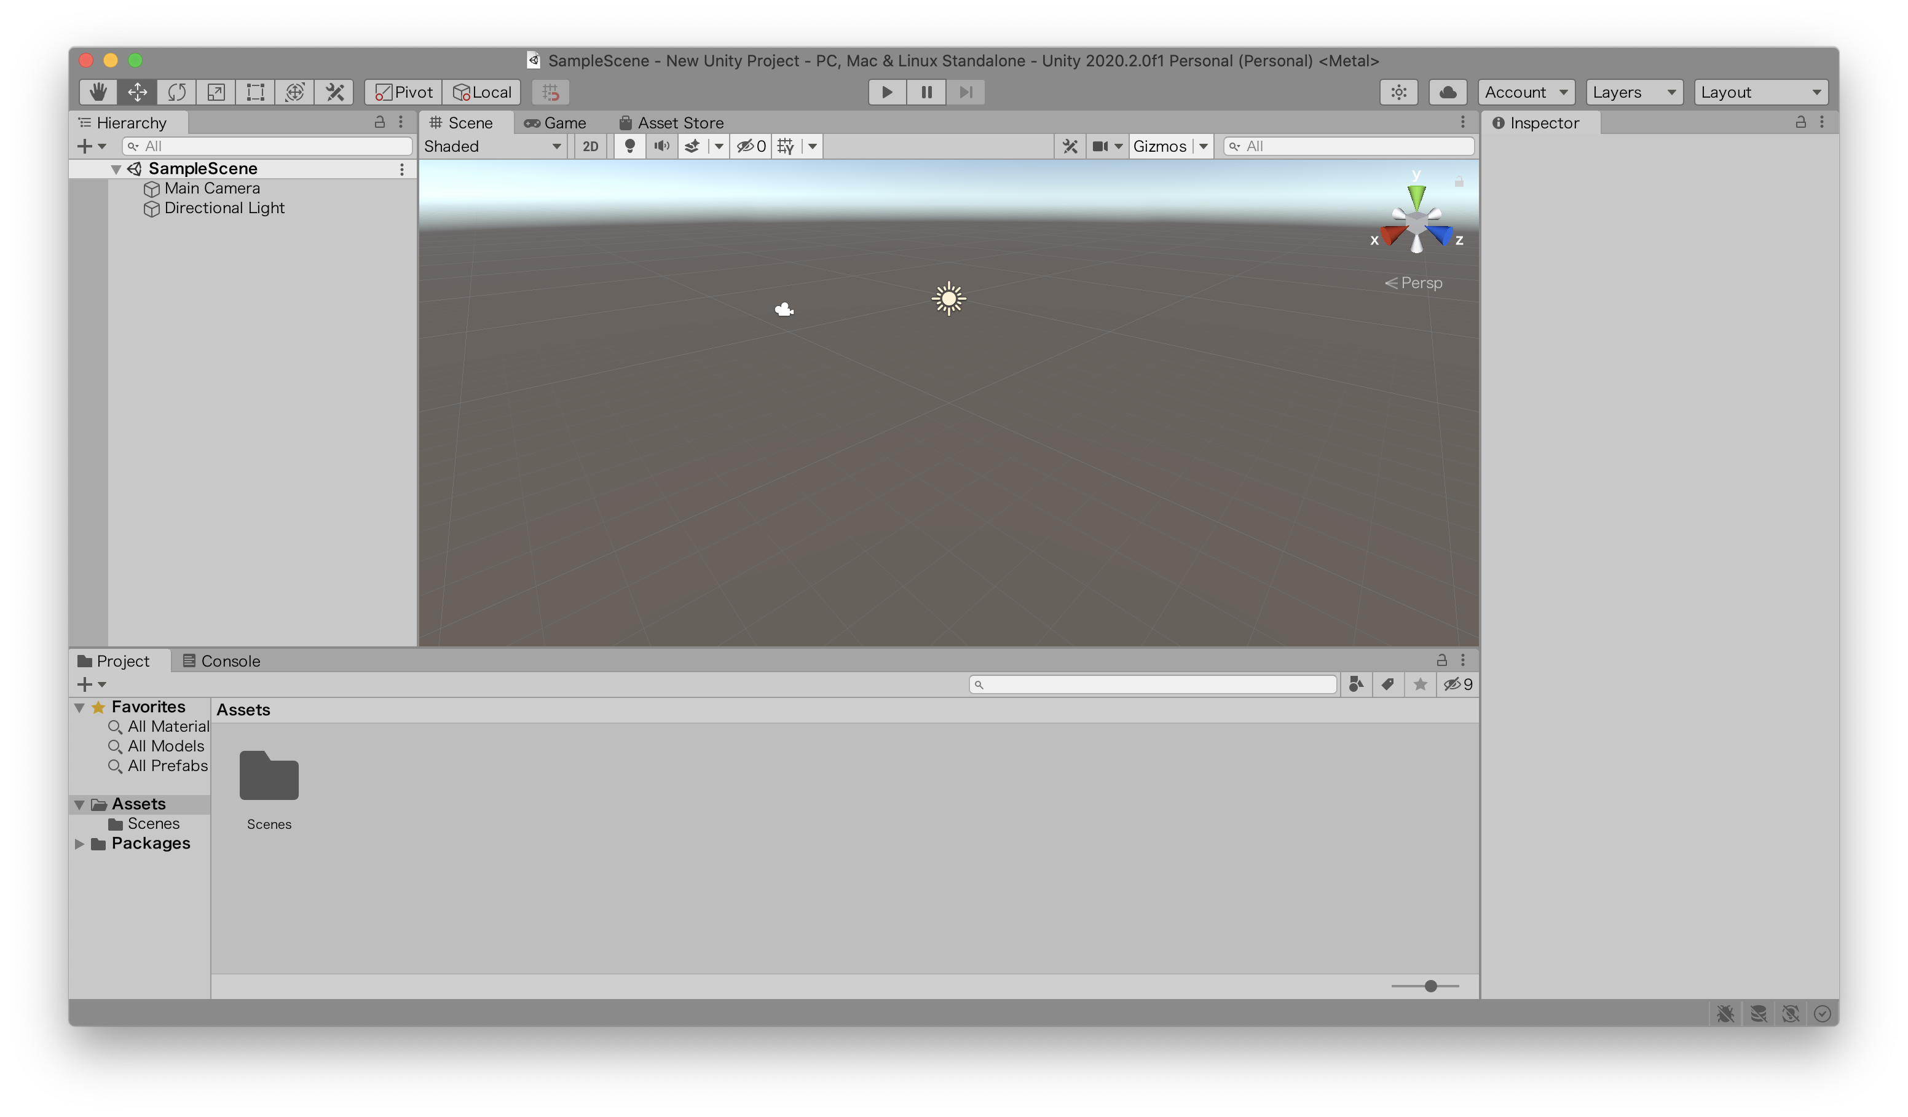Collapse the SampleScene tree node
This screenshot has height=1117, width=1908.
pos(116,170)
